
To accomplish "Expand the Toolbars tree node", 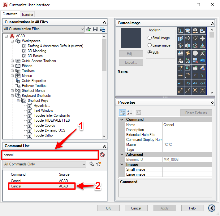I will pos(12,71).
